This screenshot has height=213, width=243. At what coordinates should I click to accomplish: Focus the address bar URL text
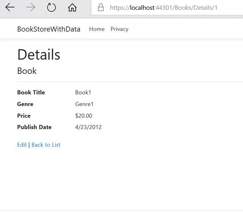pyautogui.click(x=163, y=8)
